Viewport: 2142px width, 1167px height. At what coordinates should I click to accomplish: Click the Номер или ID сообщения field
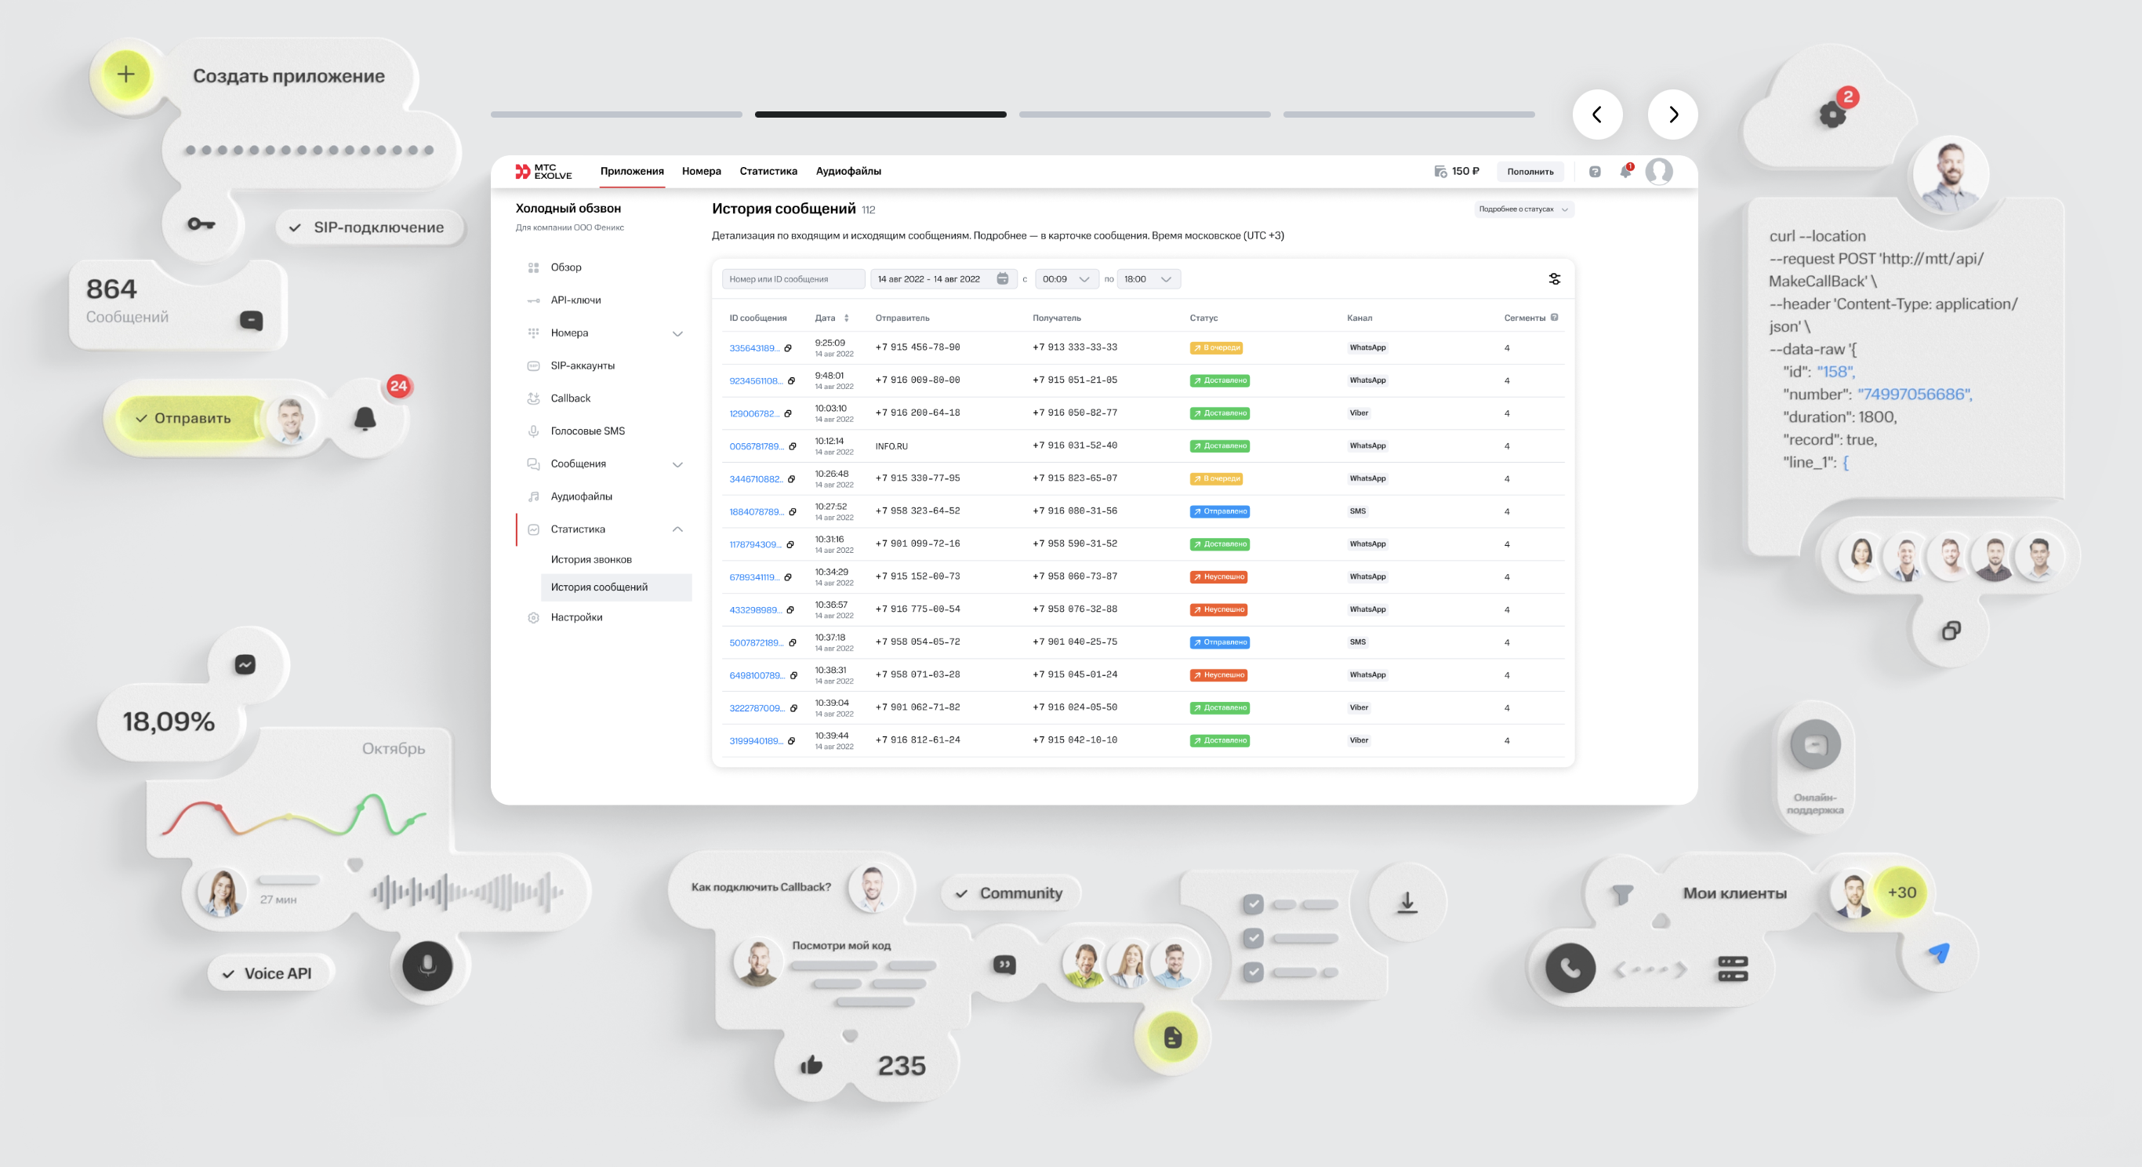[x=793, y=279]
